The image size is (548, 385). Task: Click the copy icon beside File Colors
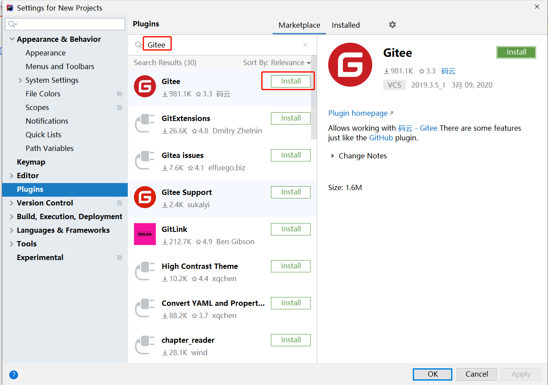(x=119, y=94)
